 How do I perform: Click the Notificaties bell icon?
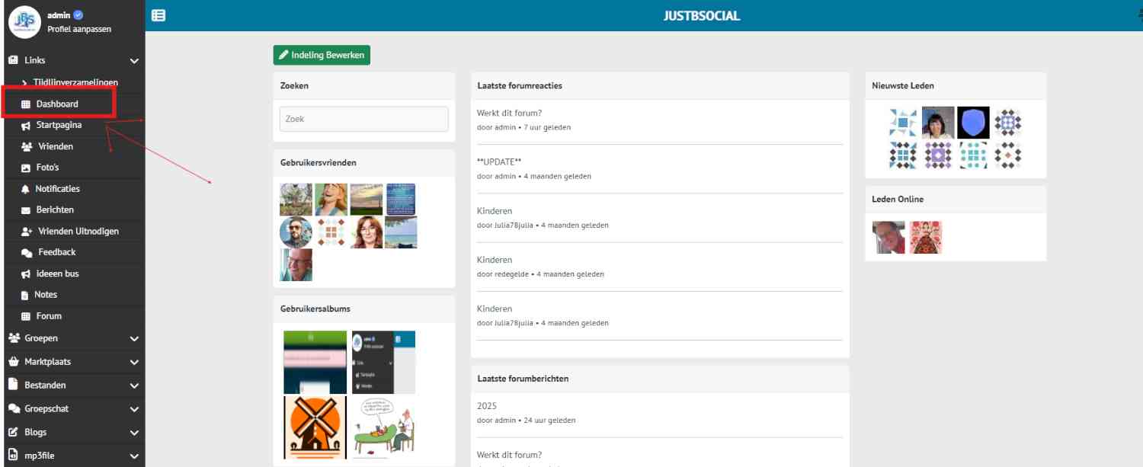point(26,189)
